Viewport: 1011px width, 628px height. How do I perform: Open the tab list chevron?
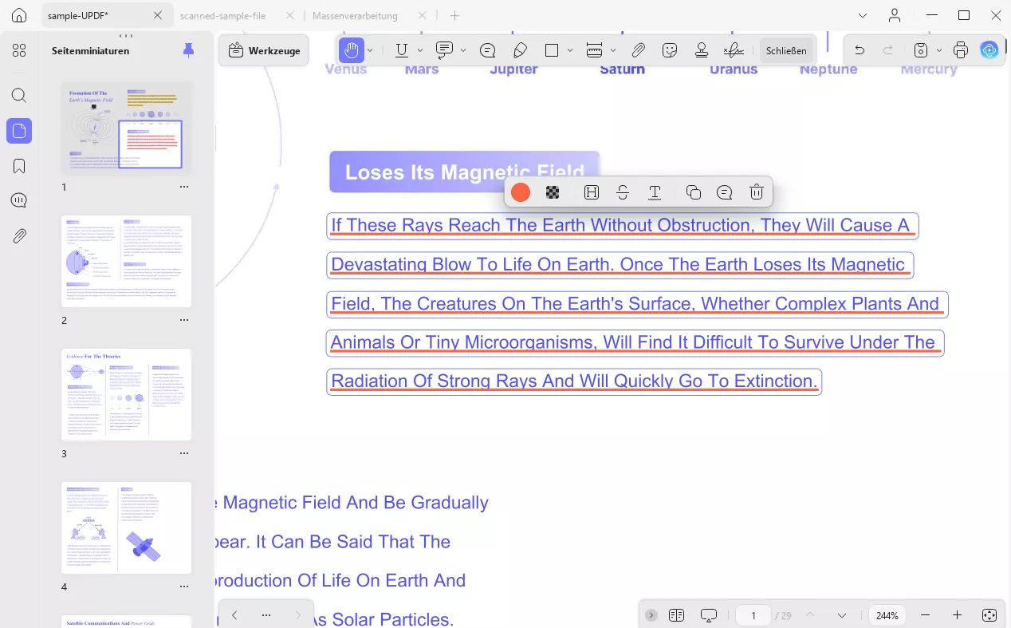pyautogui.click(x=862, y=15)
